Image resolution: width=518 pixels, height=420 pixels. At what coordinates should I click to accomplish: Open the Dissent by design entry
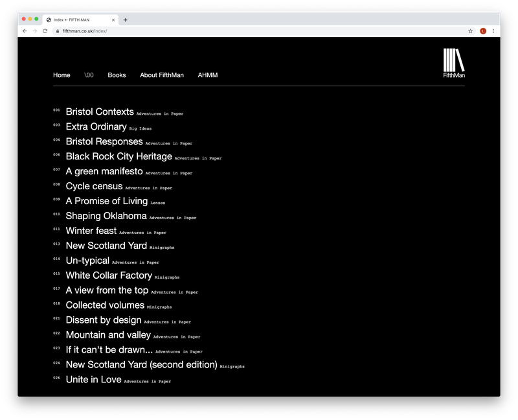pos(104,320)
